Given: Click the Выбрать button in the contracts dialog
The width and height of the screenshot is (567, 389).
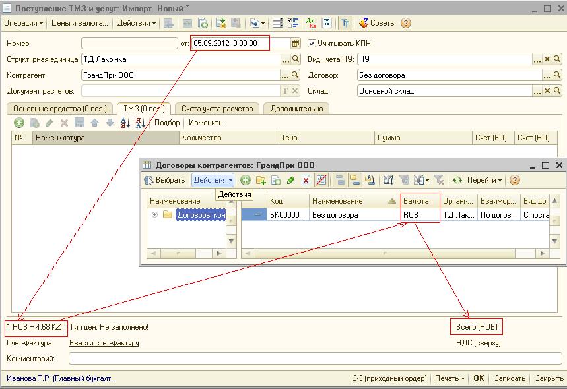Looking at the screenshot, I should point(165,180).
